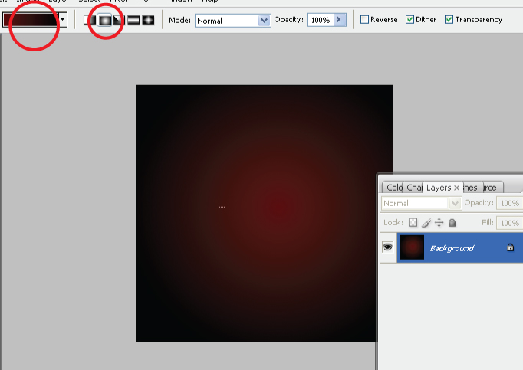Toggle Lock image pixels brush icon
523x370 pixels.
click(x=426, y=223)
